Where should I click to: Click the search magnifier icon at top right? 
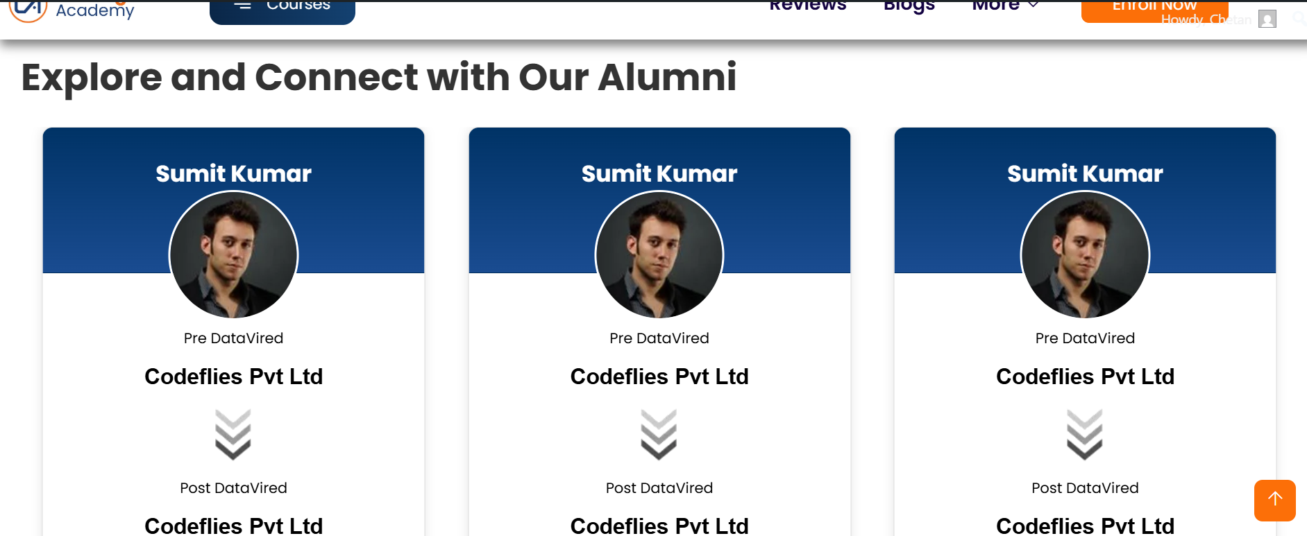[x=1299, y=18]
